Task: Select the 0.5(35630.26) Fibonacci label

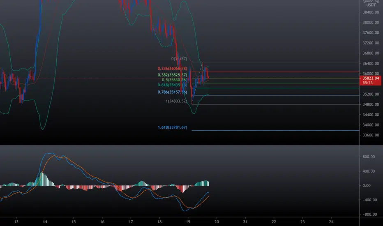Action: (x=174, y=80)
